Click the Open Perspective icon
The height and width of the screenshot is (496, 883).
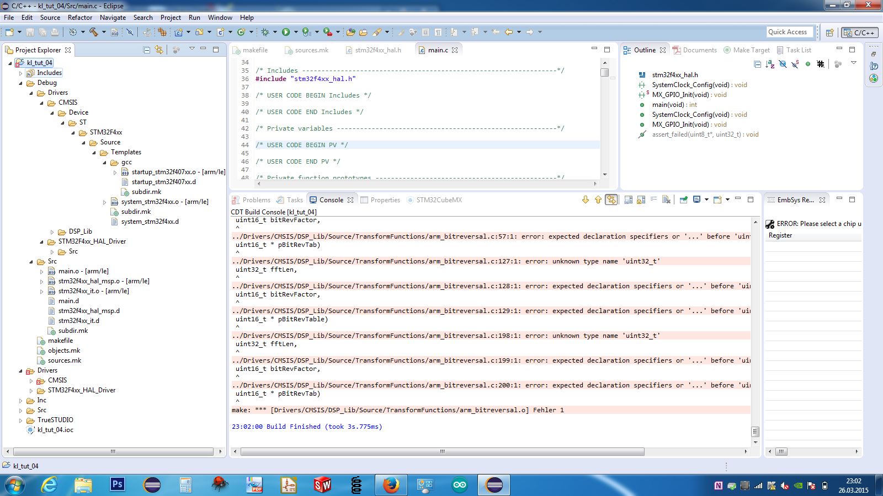[x=829, y=33]
